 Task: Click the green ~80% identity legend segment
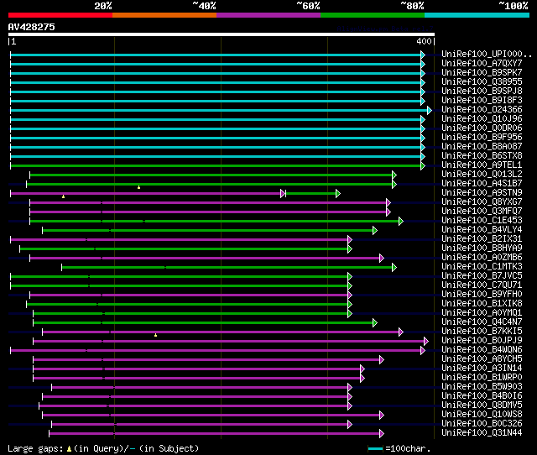[373, 15]
